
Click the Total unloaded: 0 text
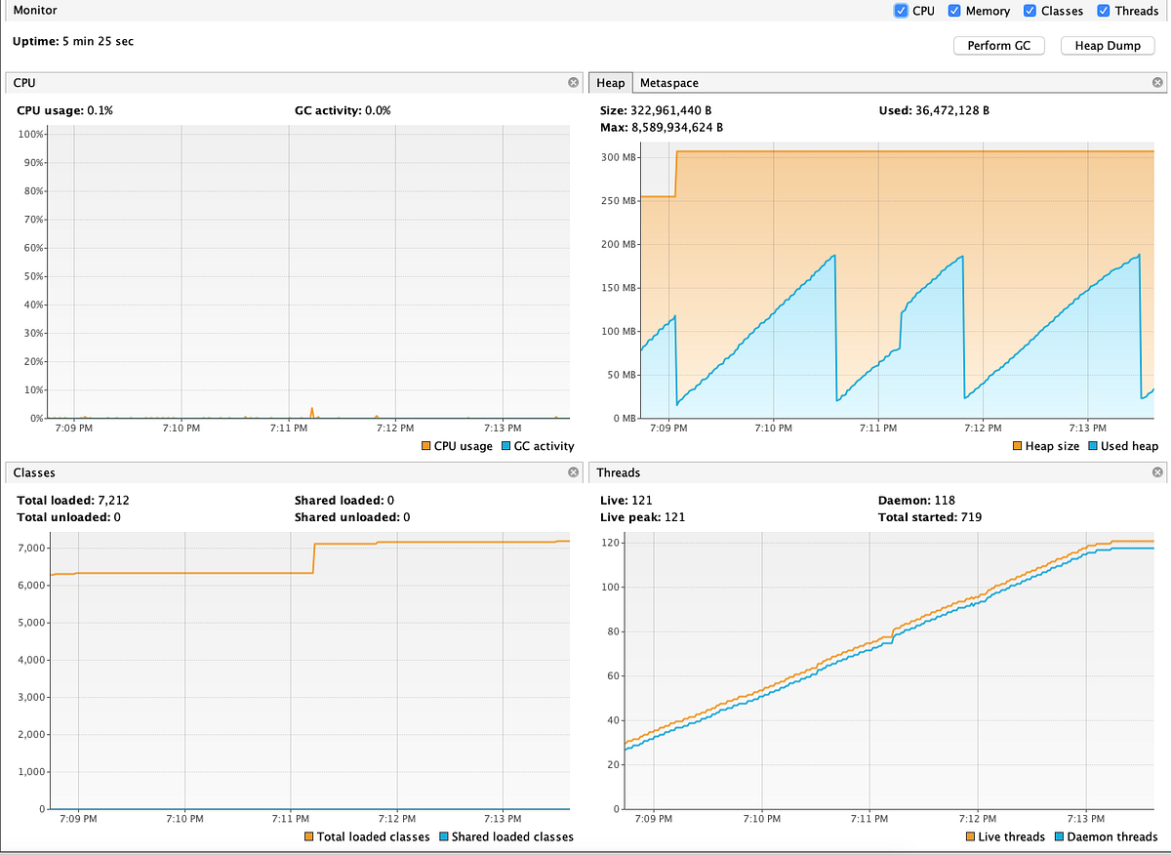point(68,516)
